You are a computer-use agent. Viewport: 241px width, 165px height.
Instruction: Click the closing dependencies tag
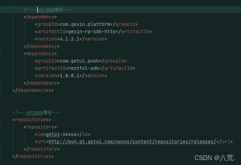(x=33, y=90)
